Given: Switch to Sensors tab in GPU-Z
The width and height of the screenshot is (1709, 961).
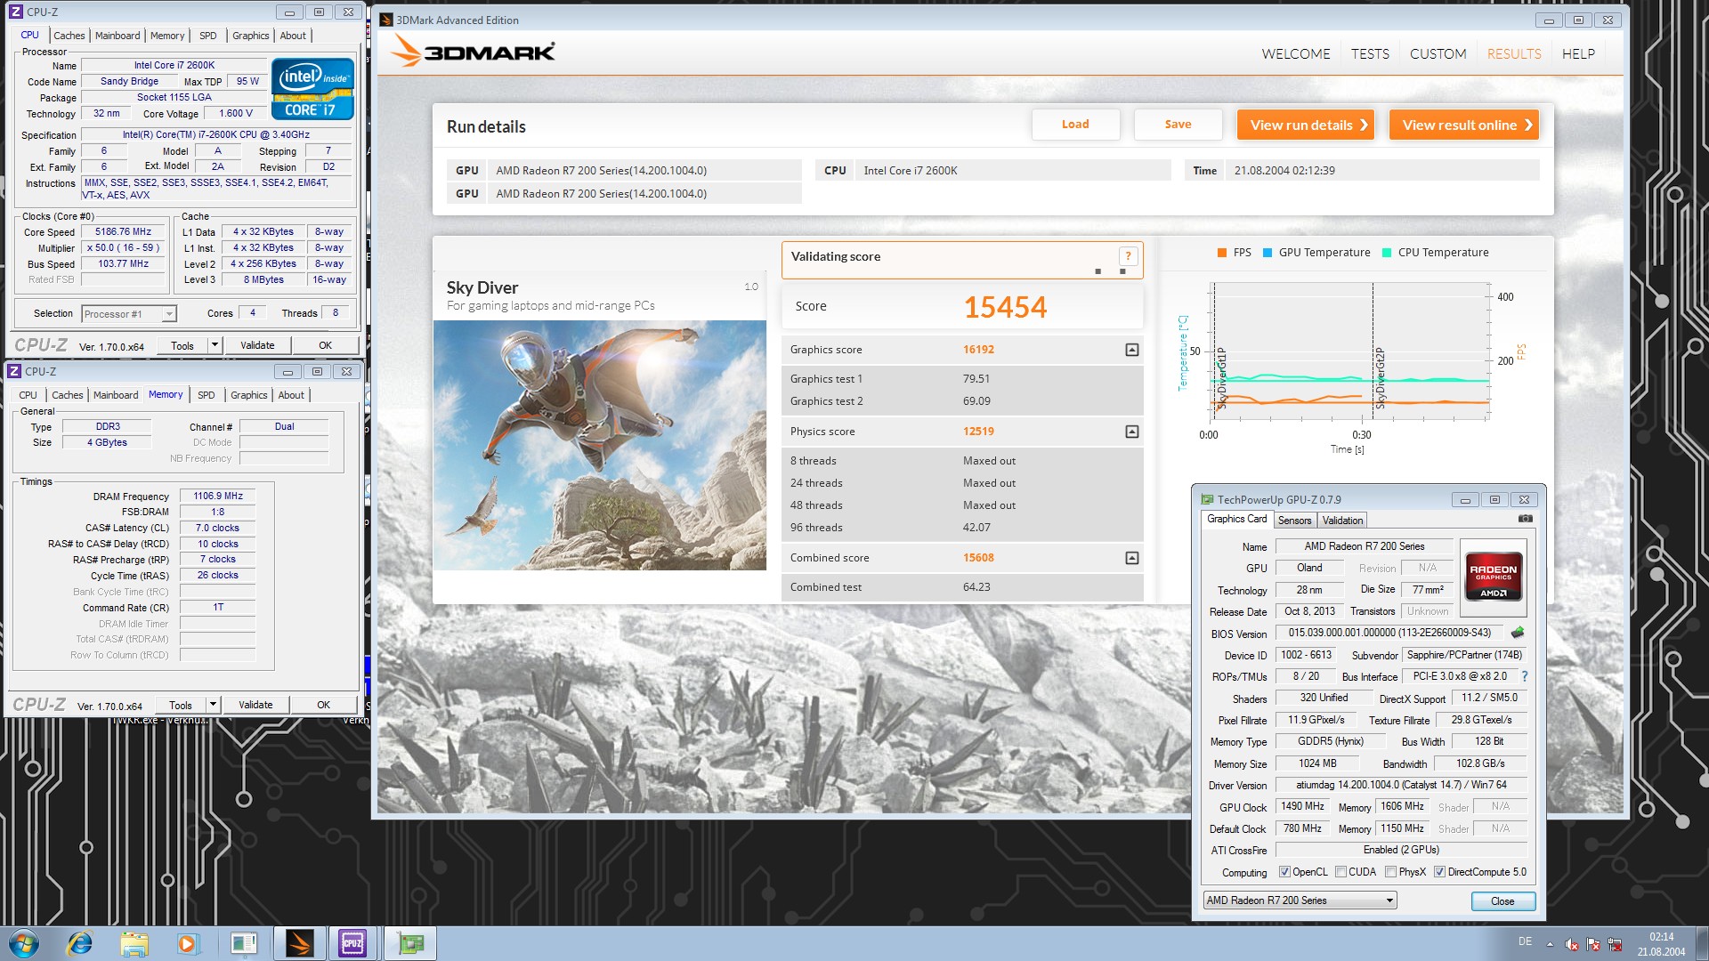Looking at the screenshot, I should 1294,521.
